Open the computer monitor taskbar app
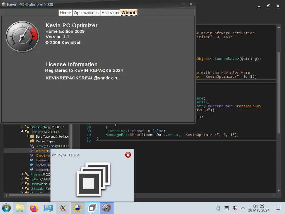The width and height of the screenshot is (285, 214). coord(48,208)
